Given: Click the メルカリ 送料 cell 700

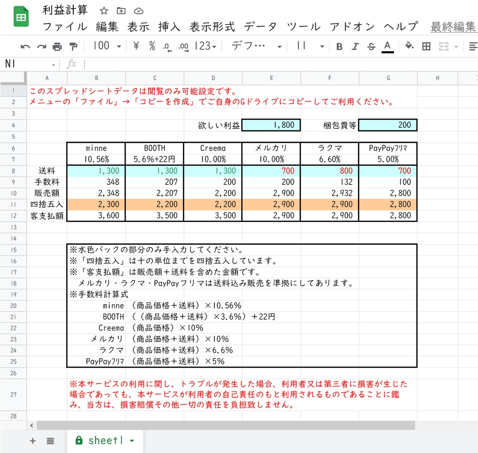Looking at the screenshot, I should (x=271, y=171).
